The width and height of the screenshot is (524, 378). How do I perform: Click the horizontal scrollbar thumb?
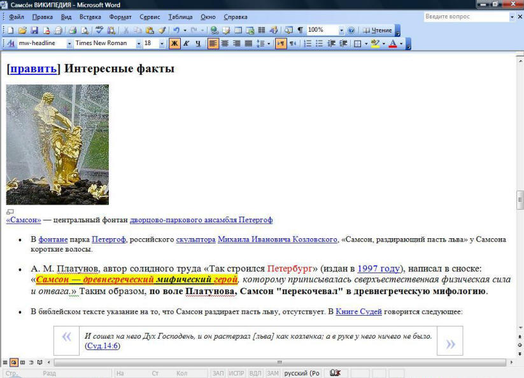coord(280,362)
